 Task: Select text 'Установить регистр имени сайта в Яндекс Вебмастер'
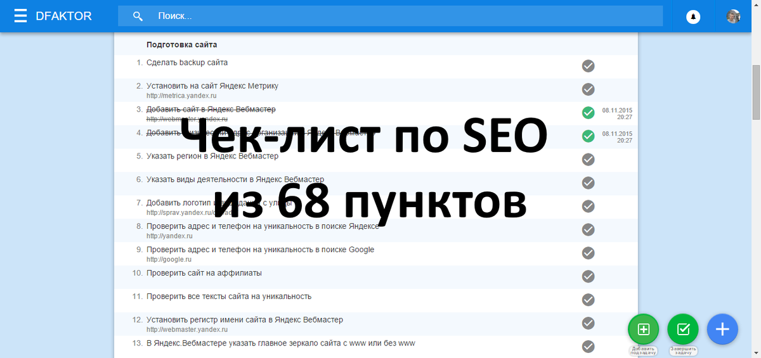point(245,320)
